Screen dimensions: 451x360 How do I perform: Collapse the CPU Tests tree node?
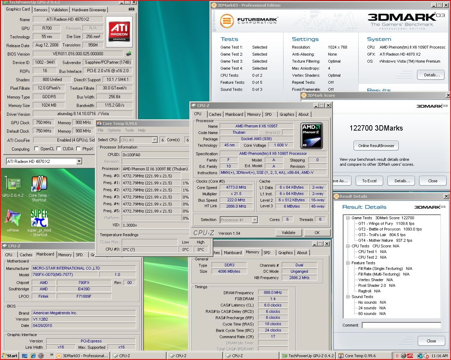pyautogui.click(x=348, y=246)
